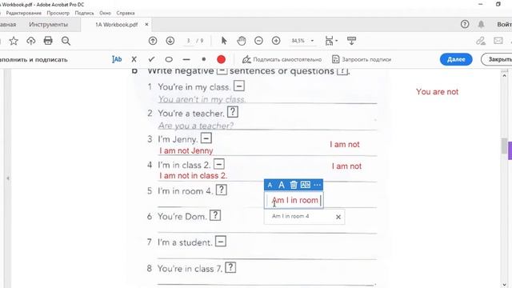Image resolution: width=512 pixels, height=288 pixels.
Task: Dismiss the autocomplete suggestion with X
Action: click(338, 217)
